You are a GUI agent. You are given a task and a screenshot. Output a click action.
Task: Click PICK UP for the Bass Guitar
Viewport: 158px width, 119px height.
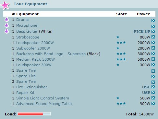142,32
